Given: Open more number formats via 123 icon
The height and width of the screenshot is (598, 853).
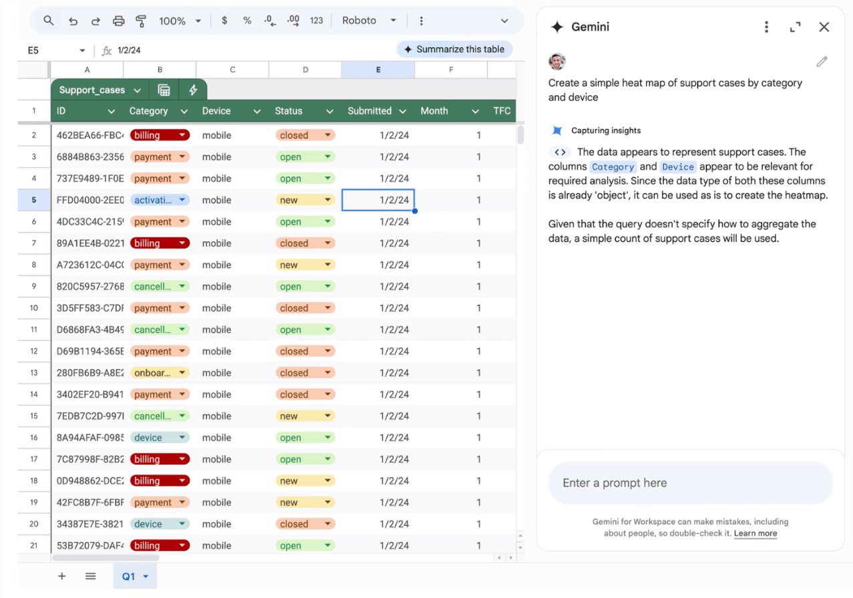Looking at the screenshot, I should pyautogui.click(x=316, y=21).
